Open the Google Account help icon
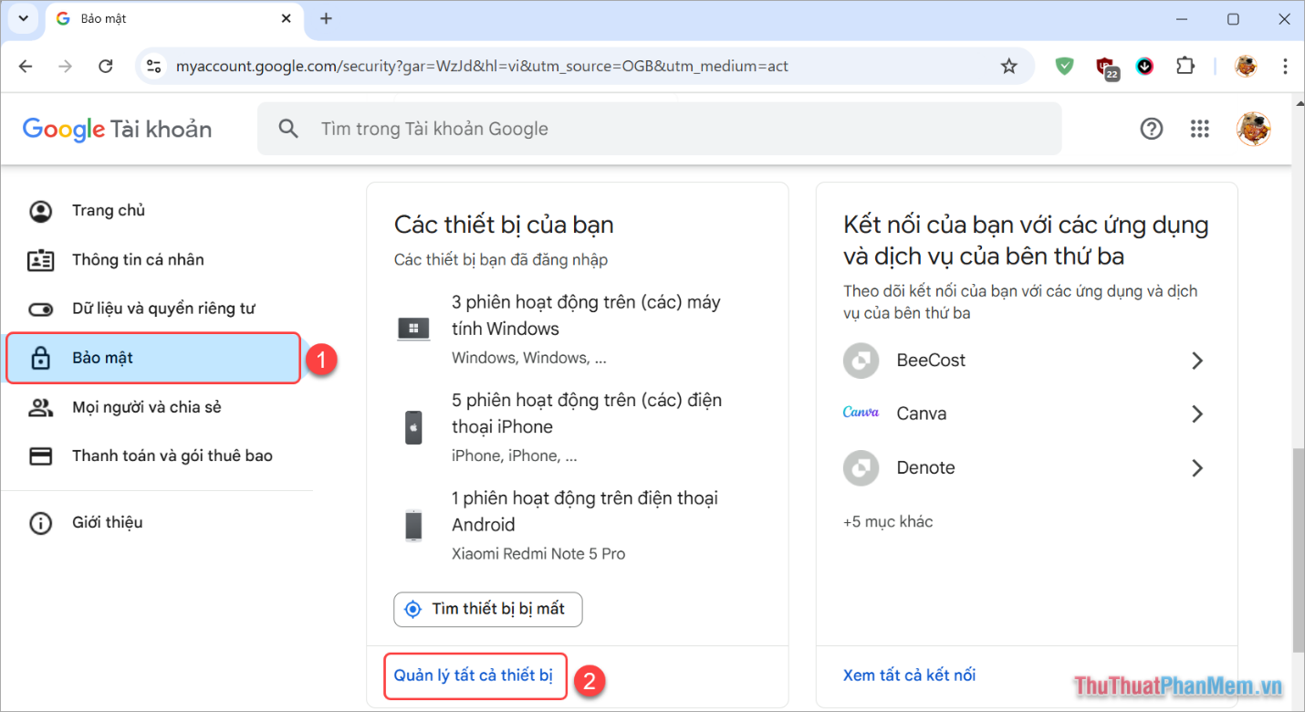 1151,129
